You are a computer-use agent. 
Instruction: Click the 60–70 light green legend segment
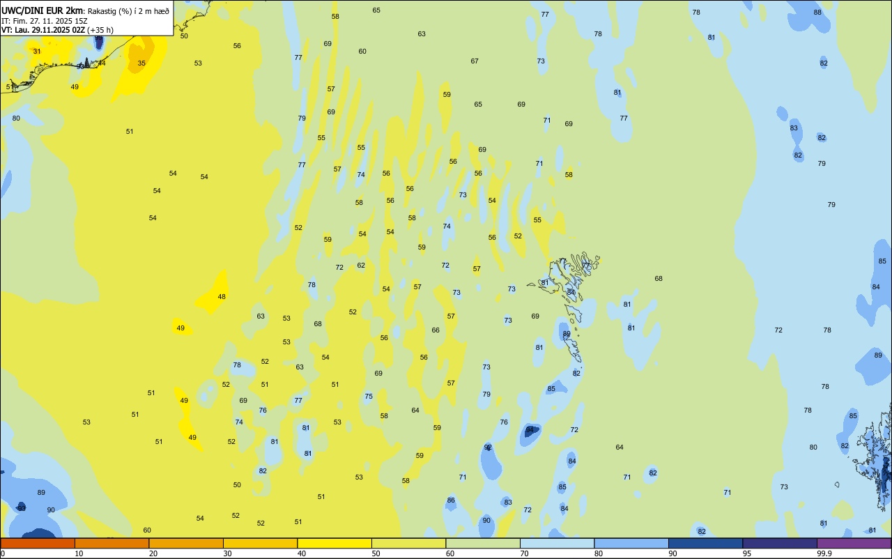[483, 543]
